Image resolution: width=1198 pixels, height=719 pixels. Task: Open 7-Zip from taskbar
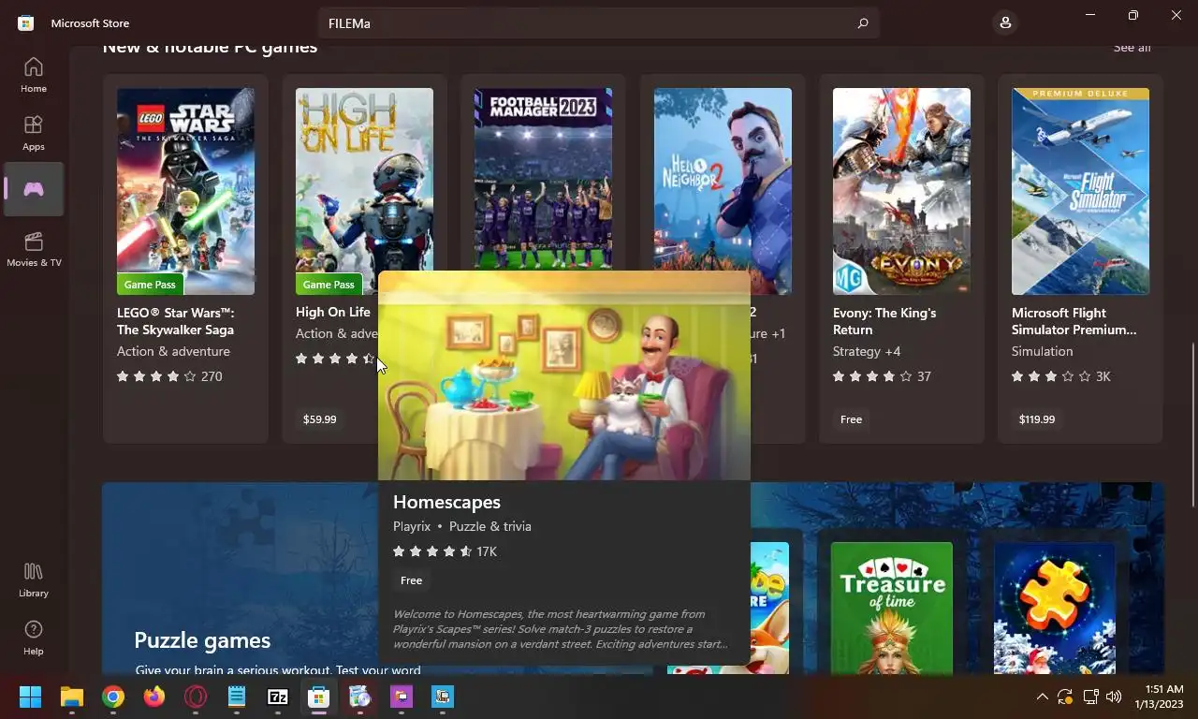pyautogui.click(x=278, y=697)
